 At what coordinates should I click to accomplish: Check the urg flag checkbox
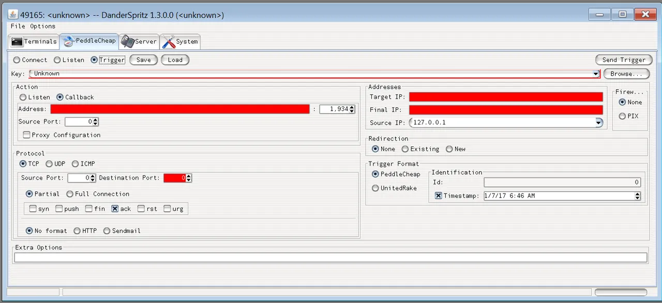click(167, 209)
